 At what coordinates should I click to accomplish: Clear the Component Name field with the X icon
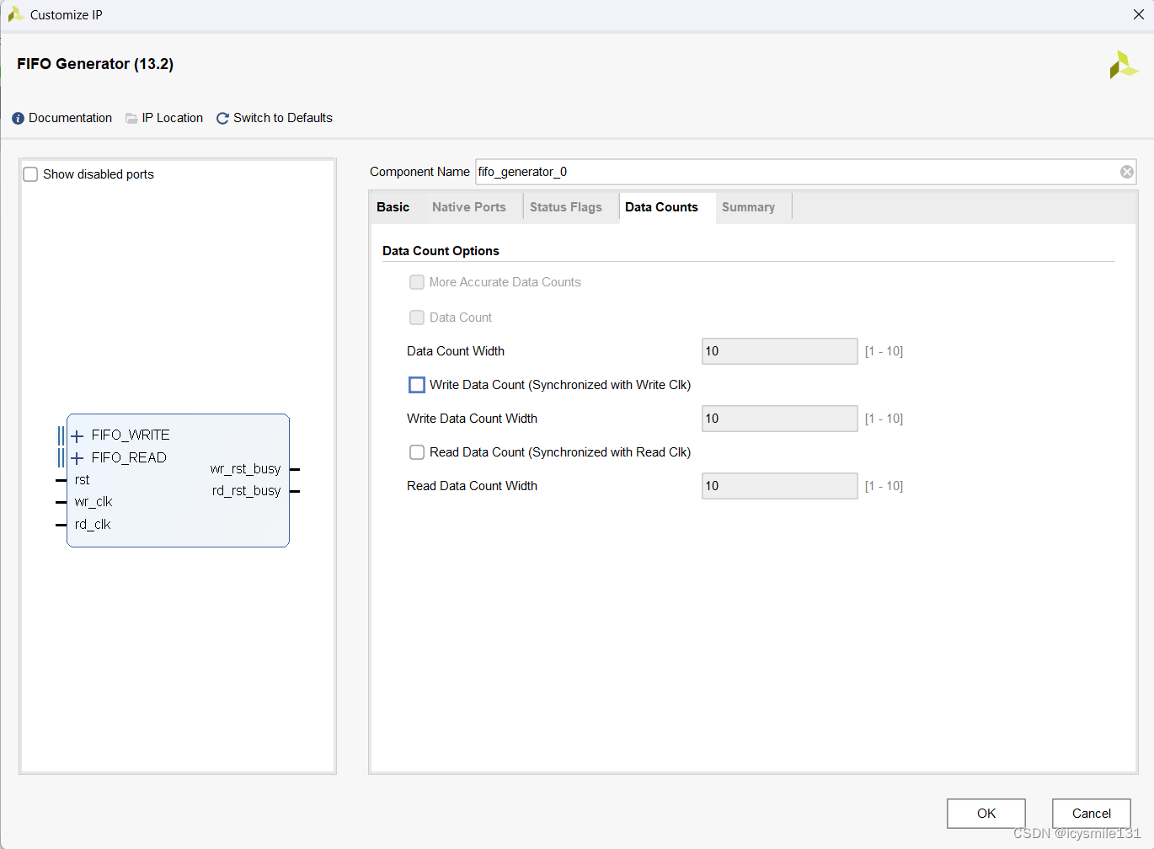coord(1126,172)
